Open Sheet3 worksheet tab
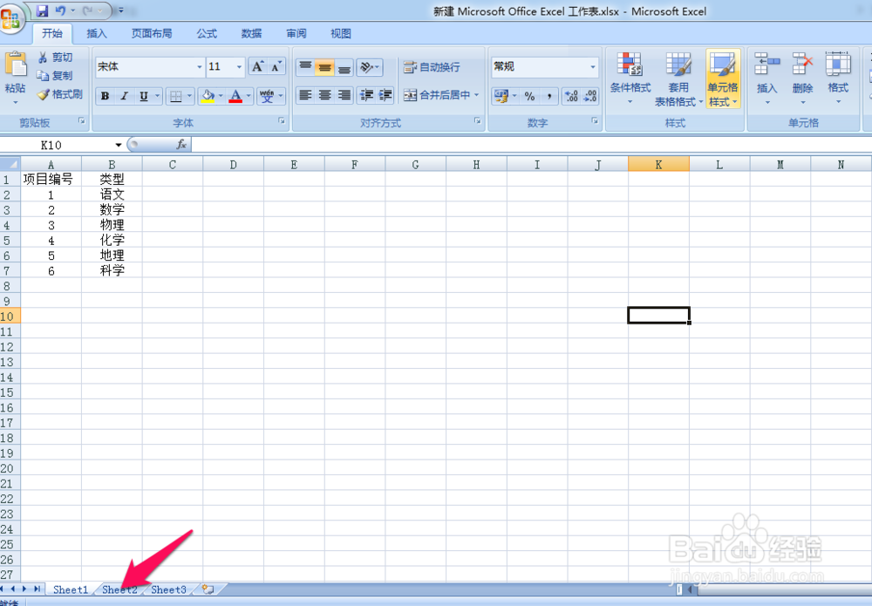This screenshot has width=872, height=606. point(168,590)
